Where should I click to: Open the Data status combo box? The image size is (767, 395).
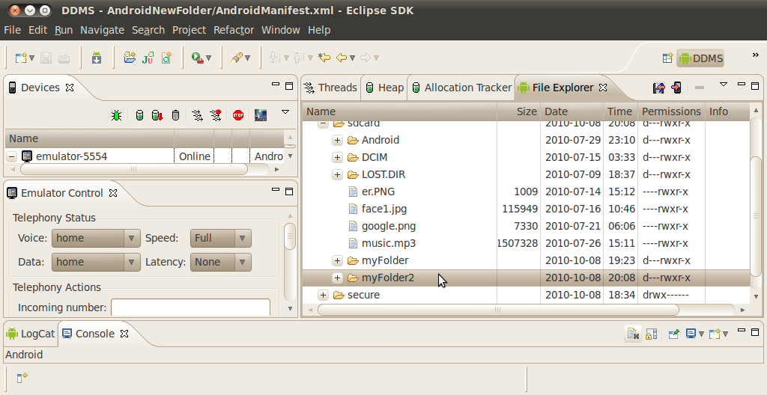[96, 262]
